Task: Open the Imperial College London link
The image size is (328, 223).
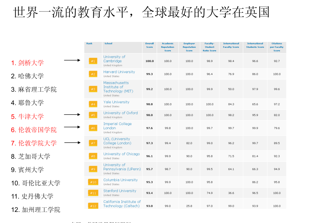Action: pos(118,126)
